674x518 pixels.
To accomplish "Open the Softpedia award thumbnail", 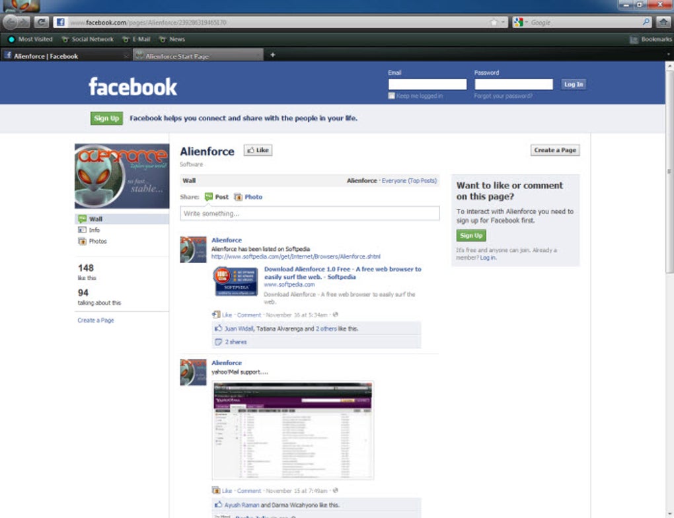I will 235,281.
